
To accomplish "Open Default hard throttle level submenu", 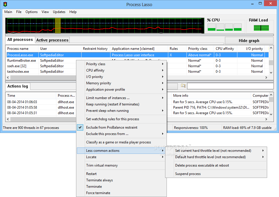I will tap(216, 157).
